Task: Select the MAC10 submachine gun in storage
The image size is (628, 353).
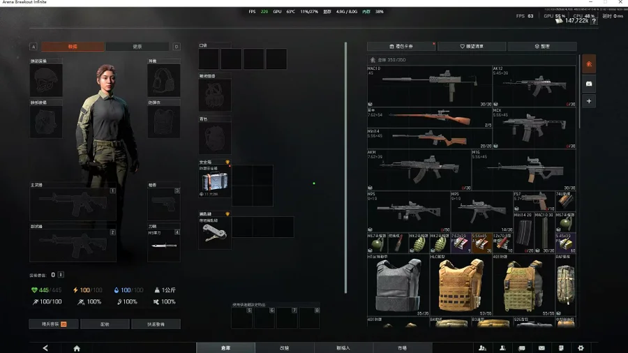Action: tap(429, 86)
